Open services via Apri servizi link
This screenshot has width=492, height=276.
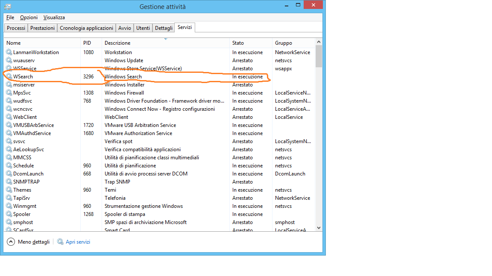[x=78, y=241]
